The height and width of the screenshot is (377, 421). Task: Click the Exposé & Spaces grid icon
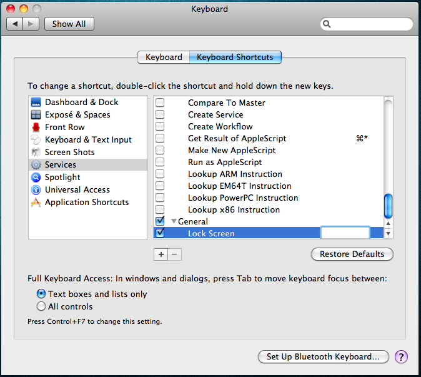(x=36, y=115)
